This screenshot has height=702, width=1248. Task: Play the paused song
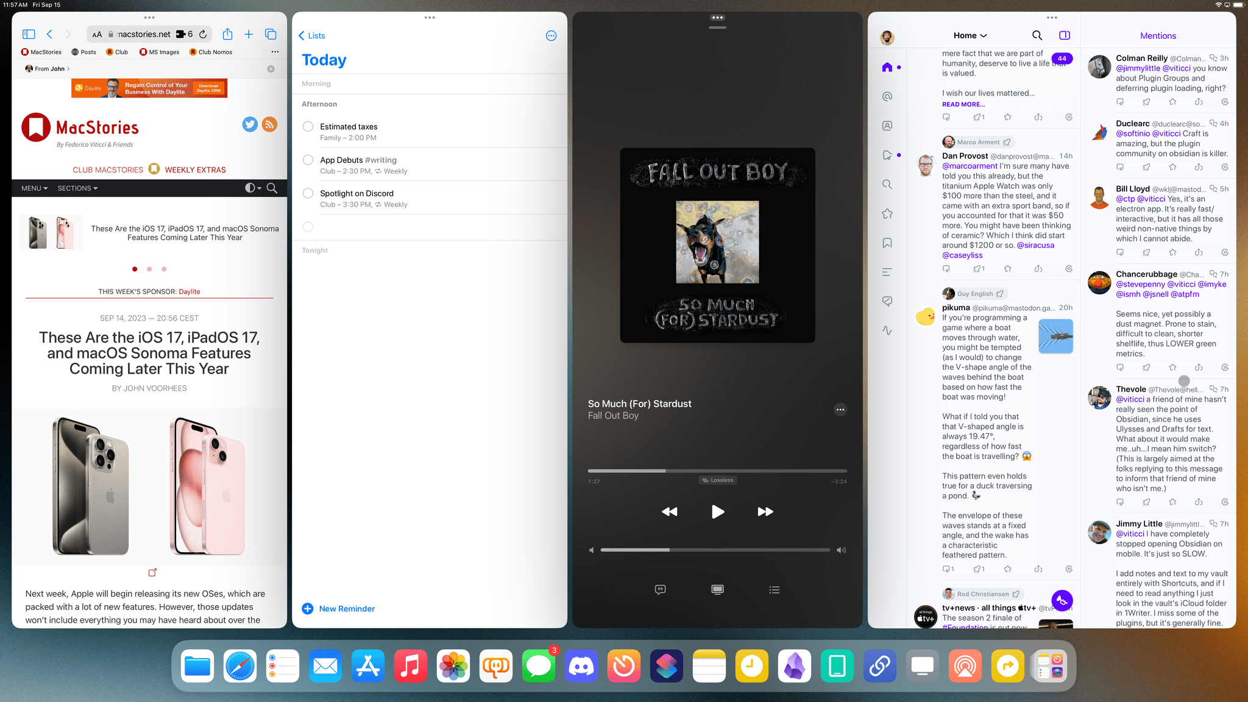717,512
